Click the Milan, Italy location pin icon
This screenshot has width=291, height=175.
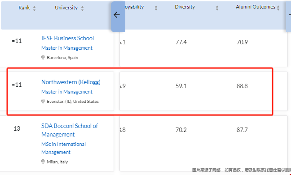pos(43,162)
